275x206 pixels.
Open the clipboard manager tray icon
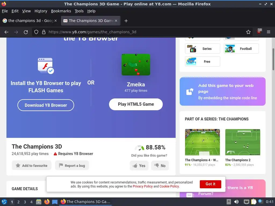254,202
